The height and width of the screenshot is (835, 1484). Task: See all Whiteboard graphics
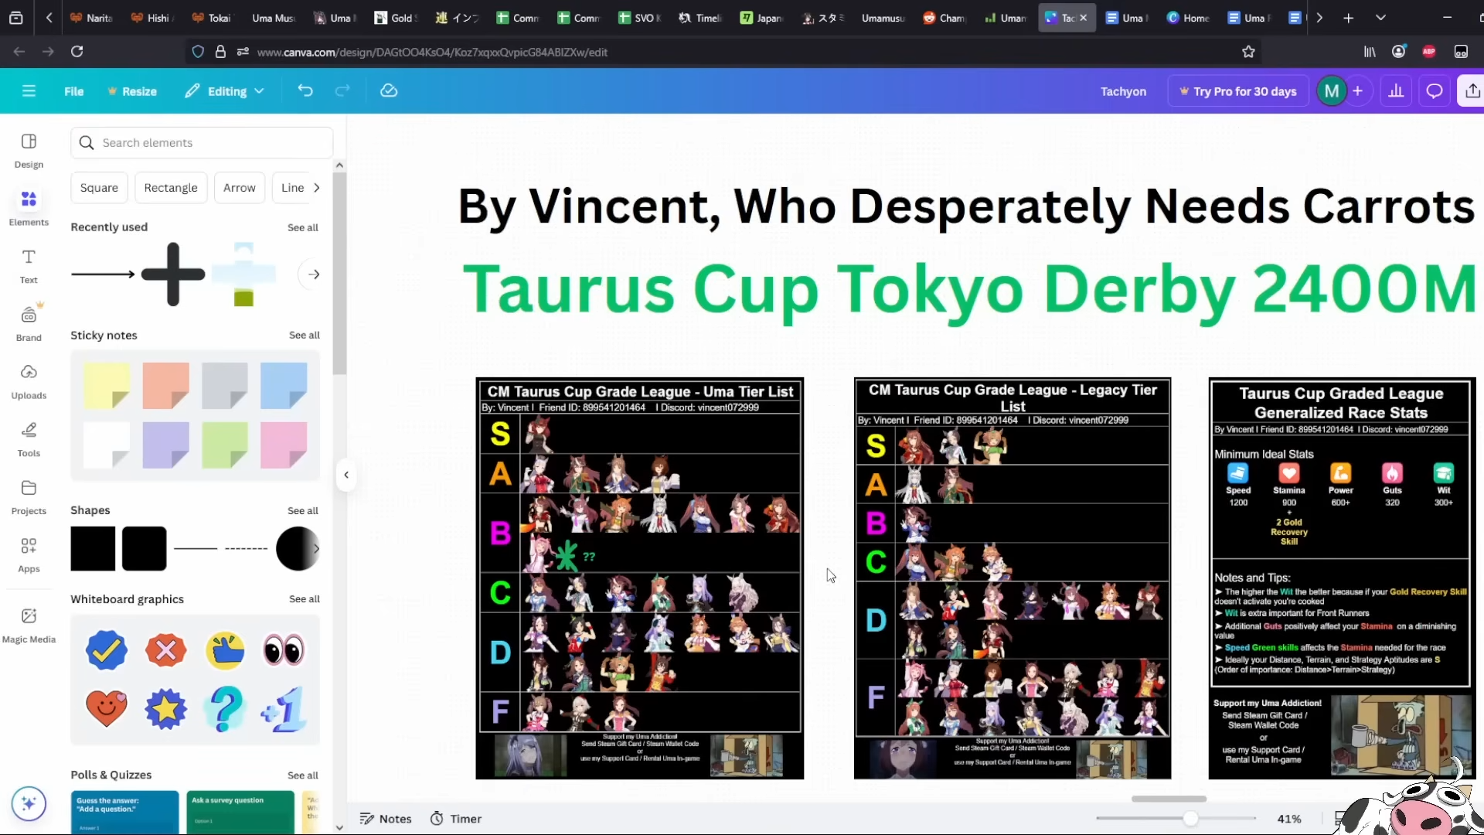305,599
